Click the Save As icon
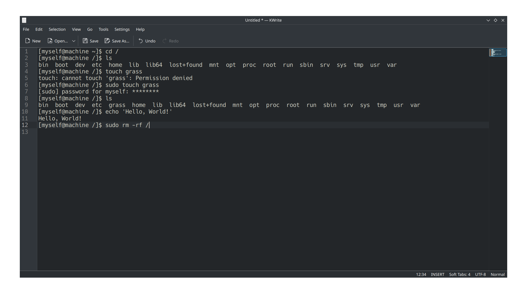 point(107,41)
